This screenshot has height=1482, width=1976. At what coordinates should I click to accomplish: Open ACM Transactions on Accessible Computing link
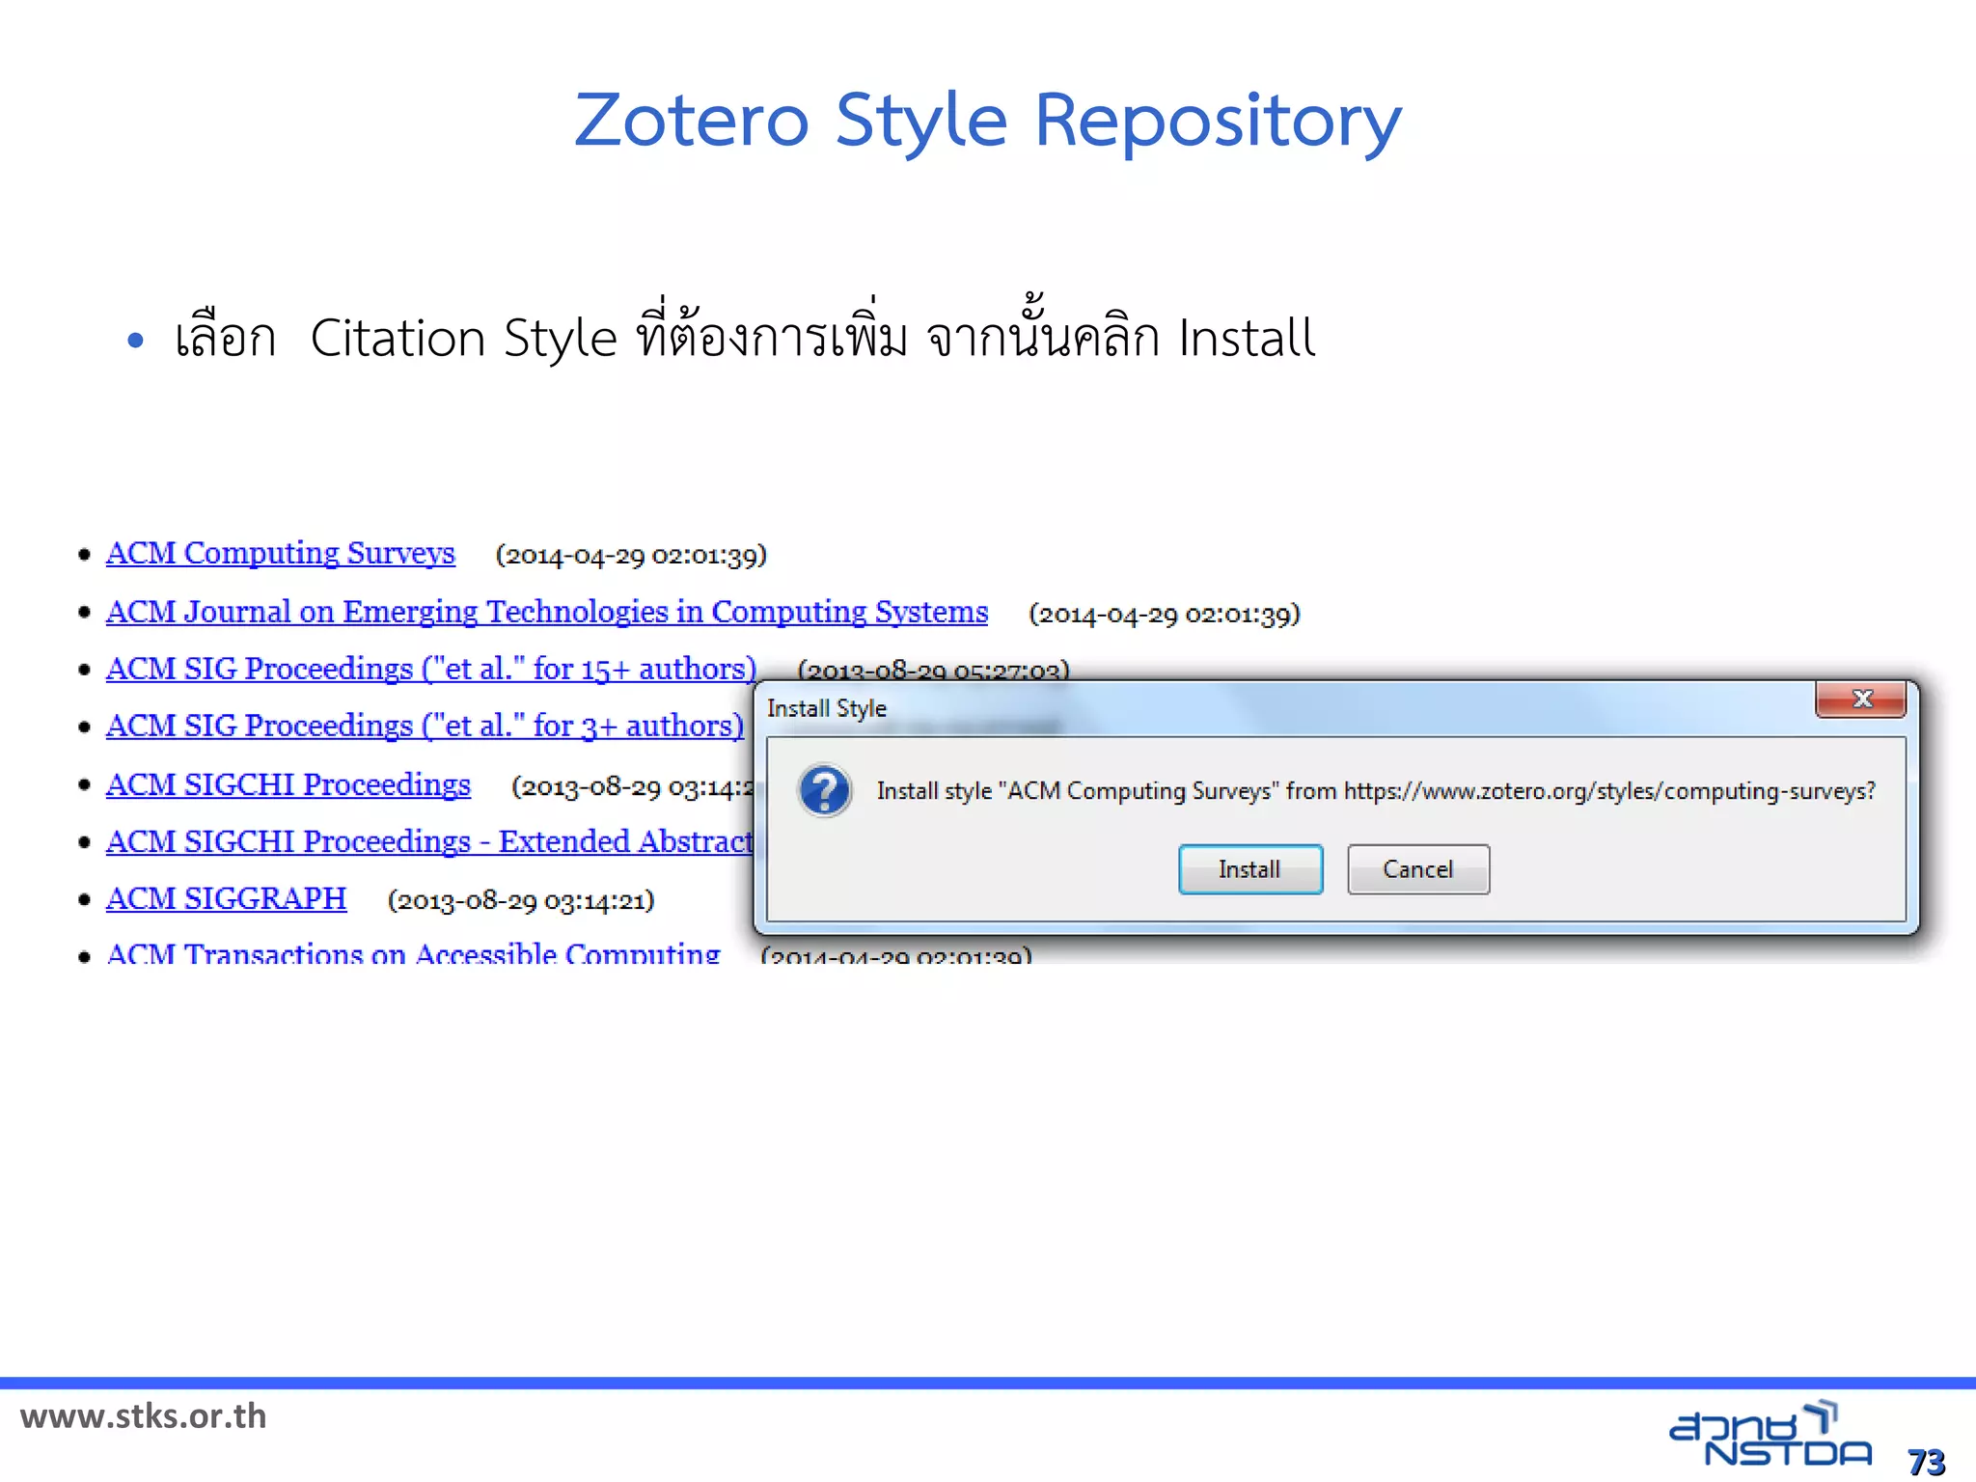click(x=413, y=953)
